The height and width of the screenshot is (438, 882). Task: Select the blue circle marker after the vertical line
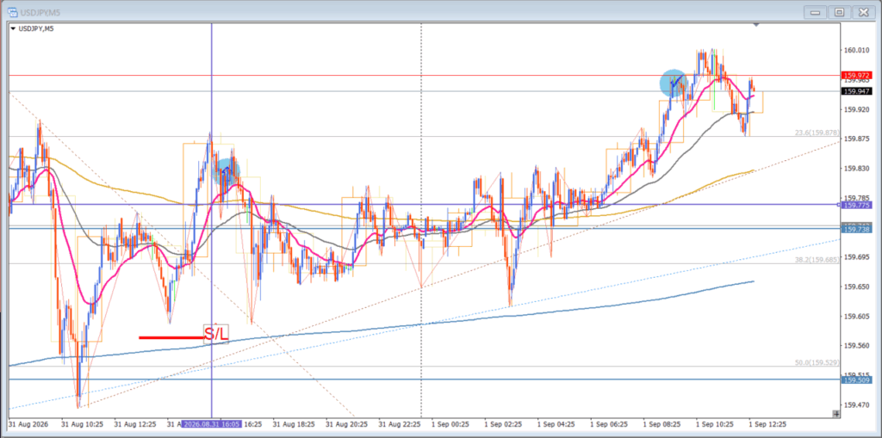[227, 170]
